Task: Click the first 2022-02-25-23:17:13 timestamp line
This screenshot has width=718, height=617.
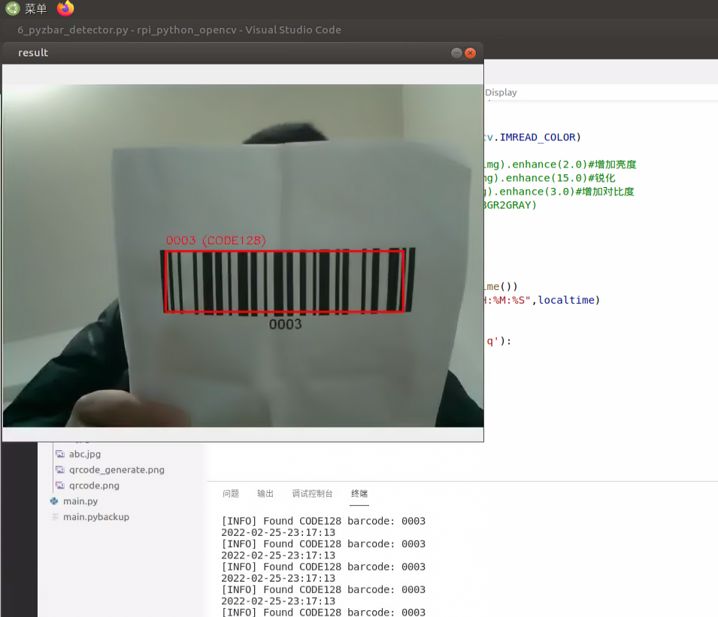Action: 278,532
